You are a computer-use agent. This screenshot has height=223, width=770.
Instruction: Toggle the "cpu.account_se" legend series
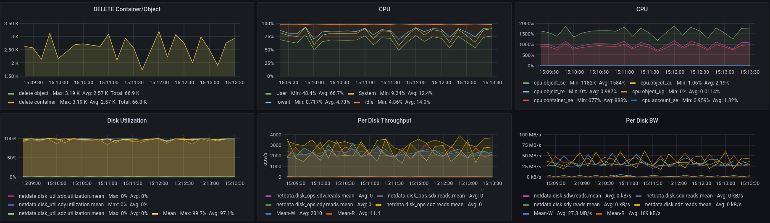click(660, 100)
